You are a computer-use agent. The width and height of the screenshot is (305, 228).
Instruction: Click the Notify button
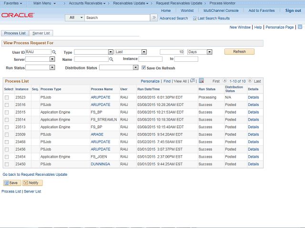[x=32, y=183]
